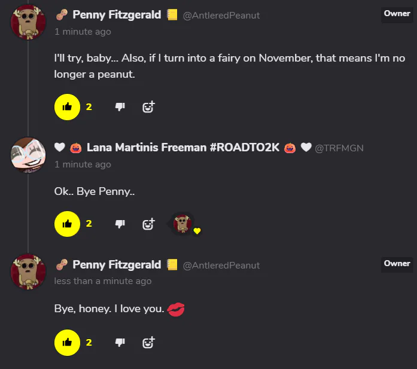Collapse thread line under Lana's avatar
The image size is (417, 369).
click(28, 209)
